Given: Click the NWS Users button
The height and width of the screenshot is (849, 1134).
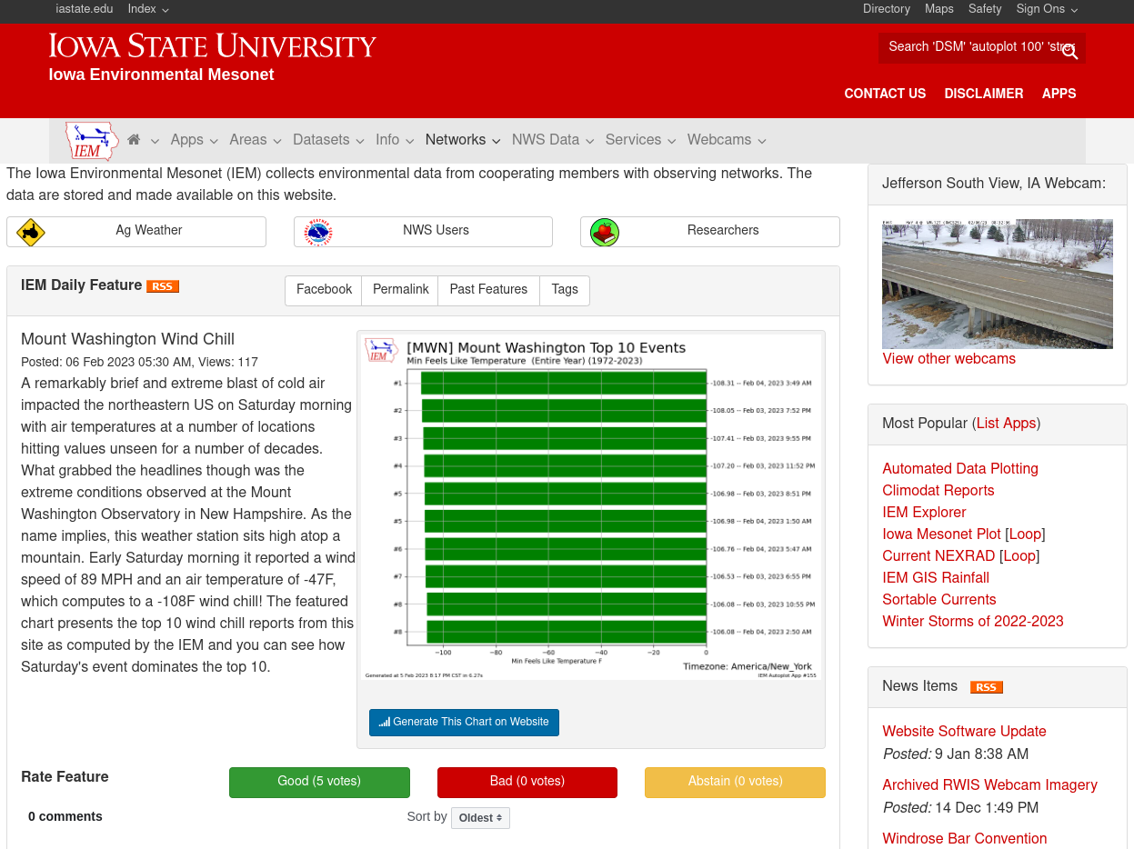Looking at the screenshot, I should tap(423, 232).
